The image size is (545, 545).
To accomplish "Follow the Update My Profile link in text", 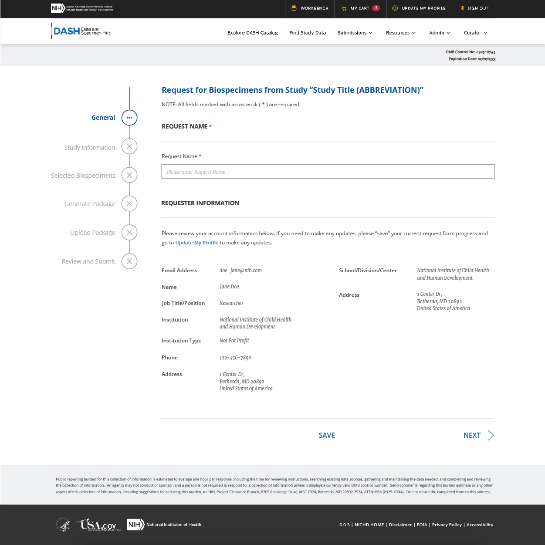I will click(196, 243).
